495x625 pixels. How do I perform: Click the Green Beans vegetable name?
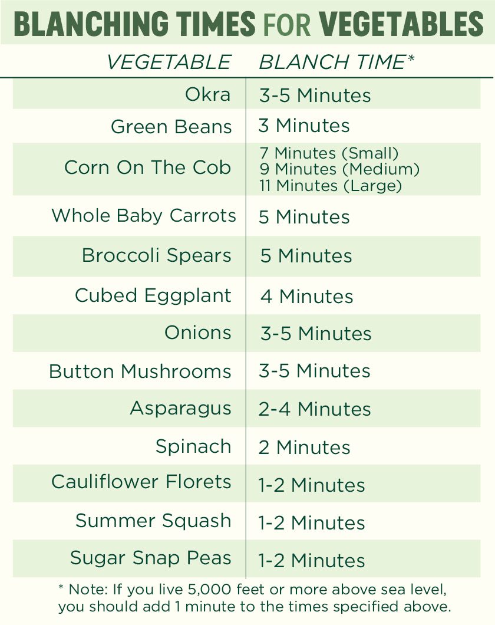[171, 126]
